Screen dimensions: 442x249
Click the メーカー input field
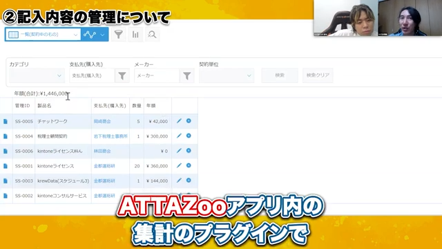tap(157, 75)
